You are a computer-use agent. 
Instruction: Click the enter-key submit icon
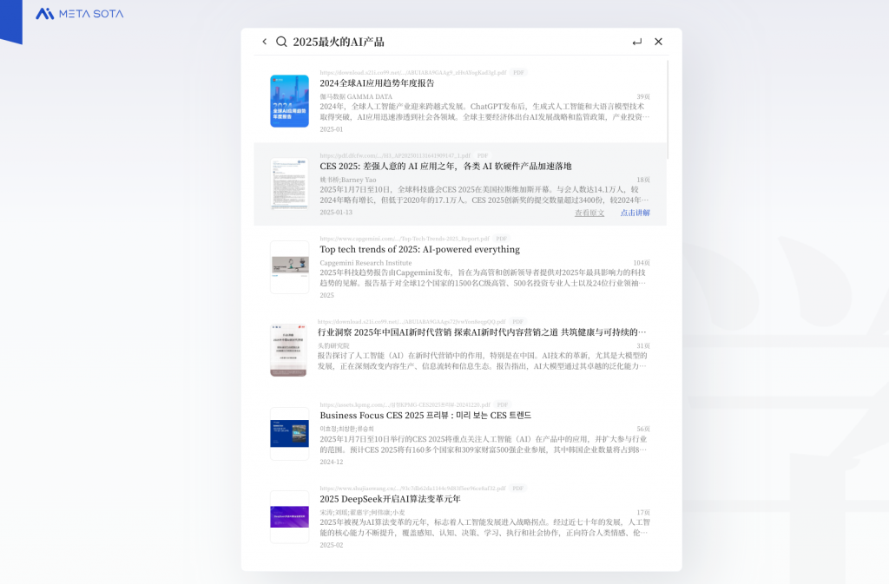(636, 42)
